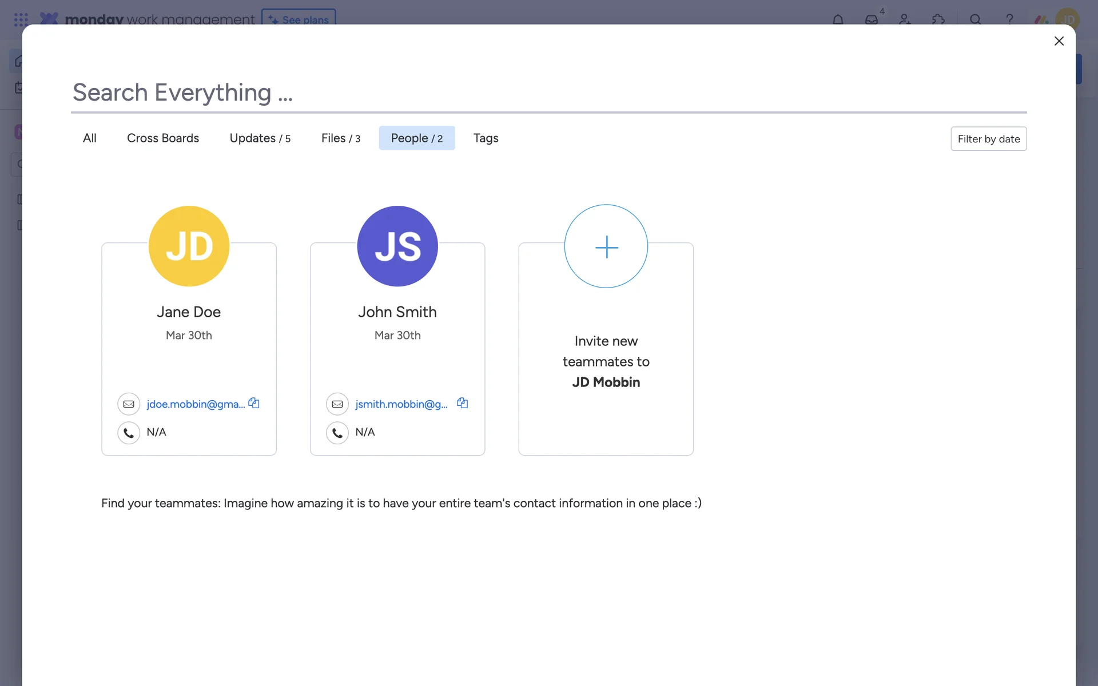Select the Files tab

(340, 138)
